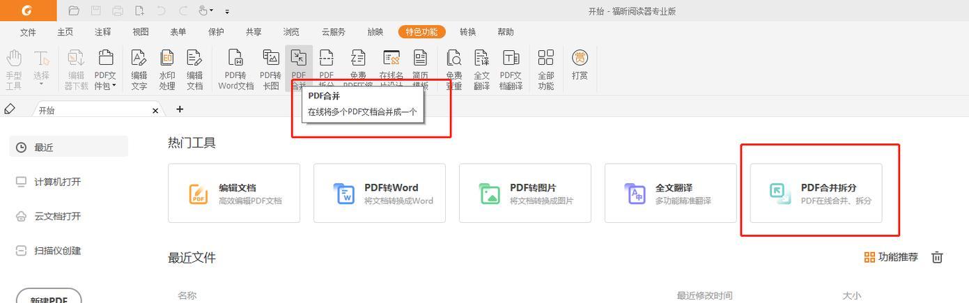This screenshot has width=969, height=303.
Task: Switch to the 云服务 tab
Action: [334, 32]
